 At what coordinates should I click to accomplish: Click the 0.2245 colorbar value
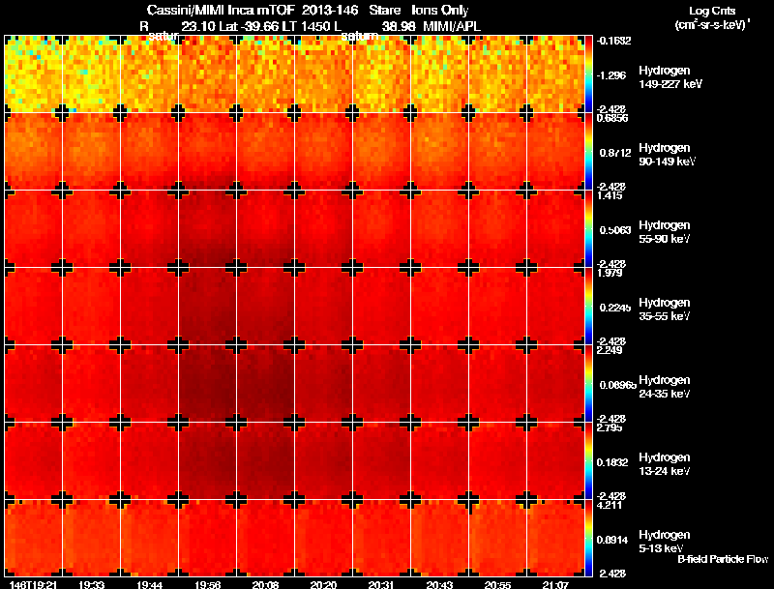tap(615, 308)
